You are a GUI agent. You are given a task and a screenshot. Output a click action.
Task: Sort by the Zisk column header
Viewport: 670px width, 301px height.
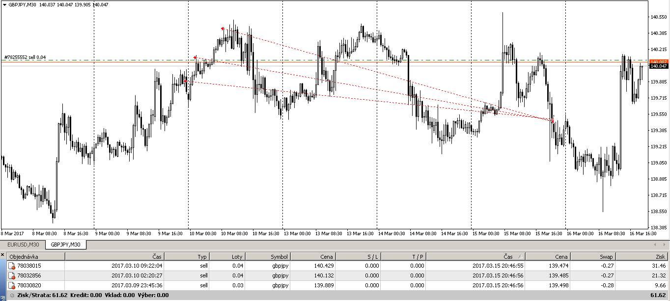(642, 256)
